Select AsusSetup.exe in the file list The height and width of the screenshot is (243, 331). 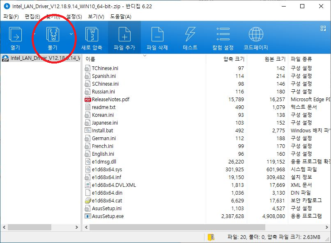coord(108,216)
